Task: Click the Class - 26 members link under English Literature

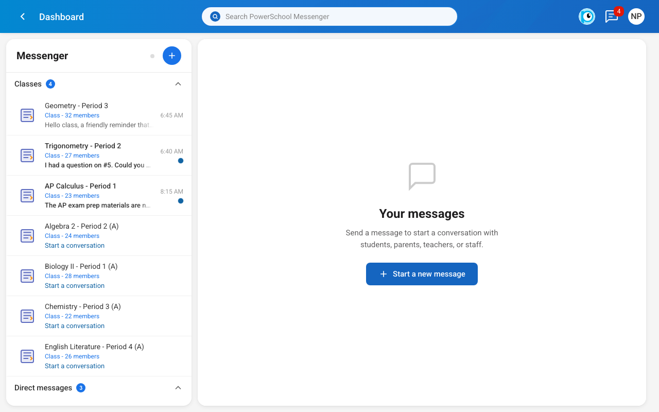Action: click(72, 356)
